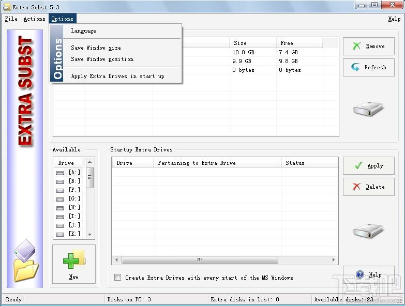This screenshot has height=306, width=405.
Task: Click Pertaining to Extra Drive column header
Action: (x=217, y=163)
